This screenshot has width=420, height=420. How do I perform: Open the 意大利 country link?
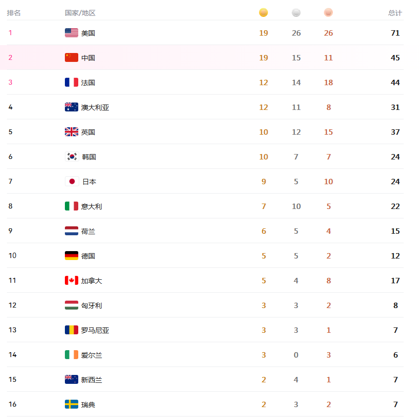pyautogui.click(x=92, y=207)
